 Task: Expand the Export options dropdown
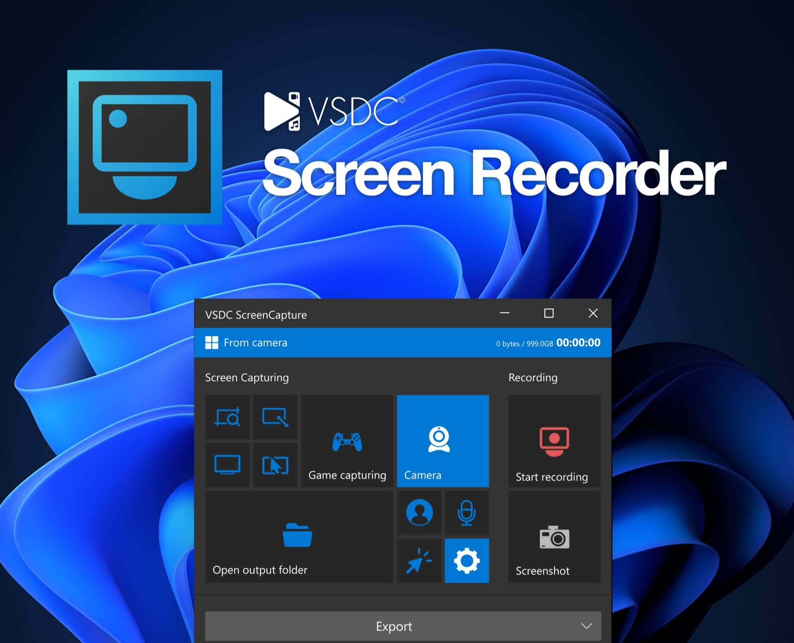(586, 626)
